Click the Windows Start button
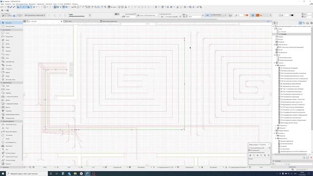Viewport: 313px width, 176px height. [x=3, y=174]
